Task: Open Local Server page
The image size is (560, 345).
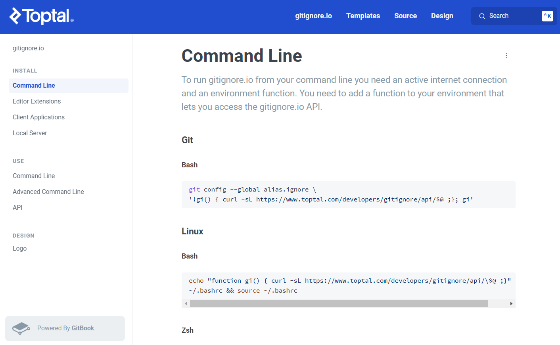Action: click(x=69, y=133)
